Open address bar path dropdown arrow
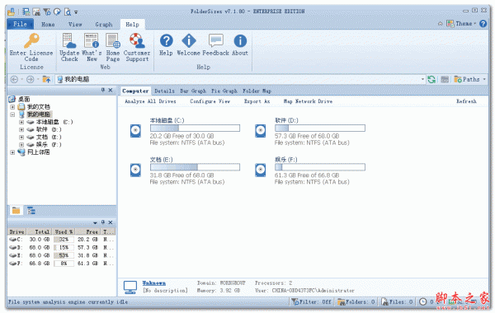This screenshot has width=495, height=313. click(422, 79)
